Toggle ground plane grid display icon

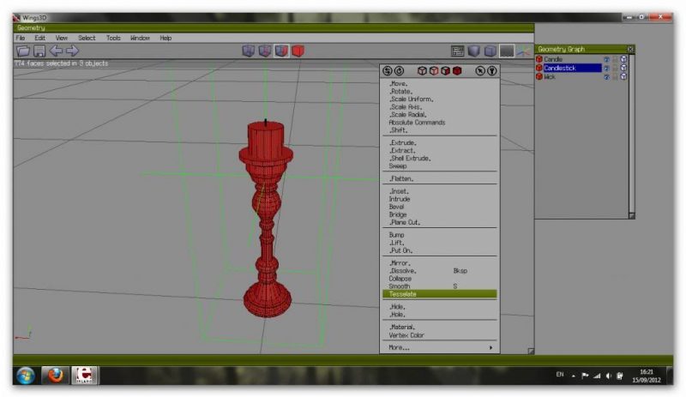point(507,51)
